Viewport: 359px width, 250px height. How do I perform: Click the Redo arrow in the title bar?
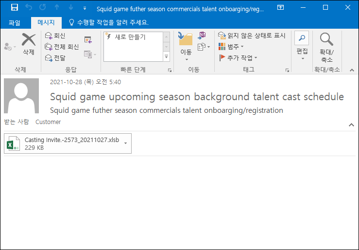(43, 8)
